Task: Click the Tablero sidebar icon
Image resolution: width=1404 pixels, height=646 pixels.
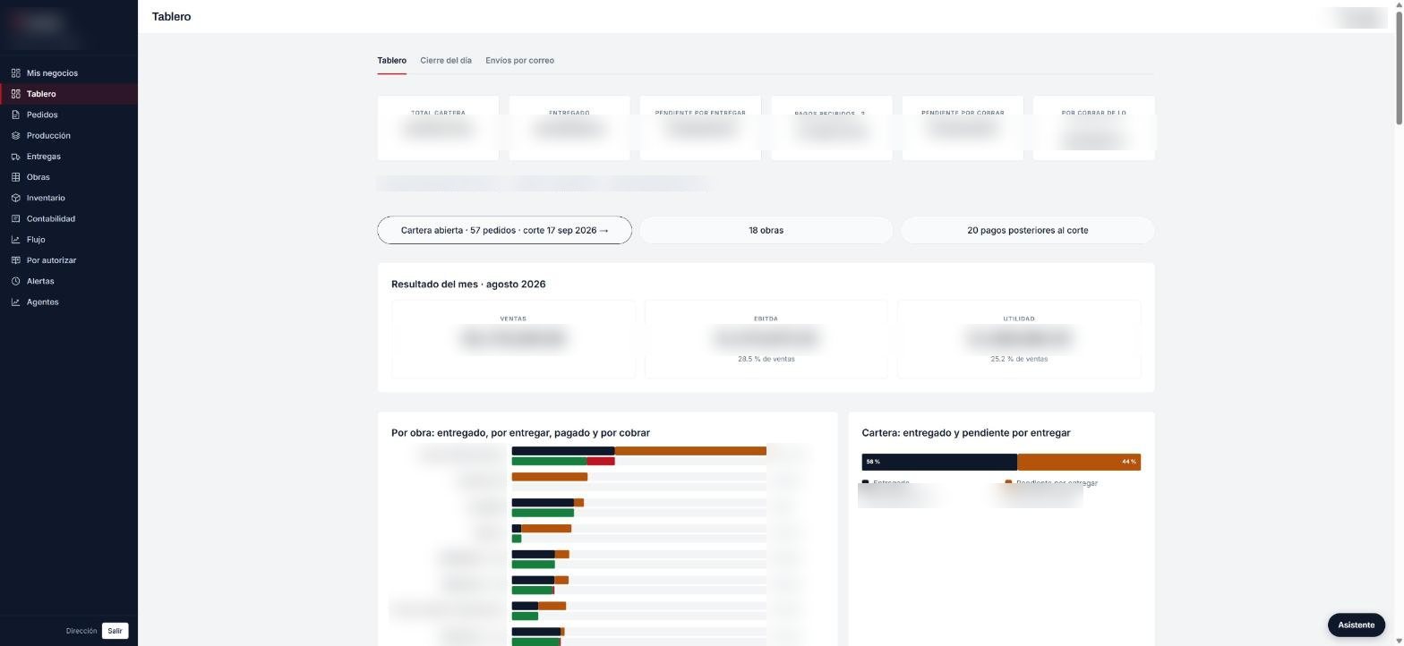Action: coord(15,94)
